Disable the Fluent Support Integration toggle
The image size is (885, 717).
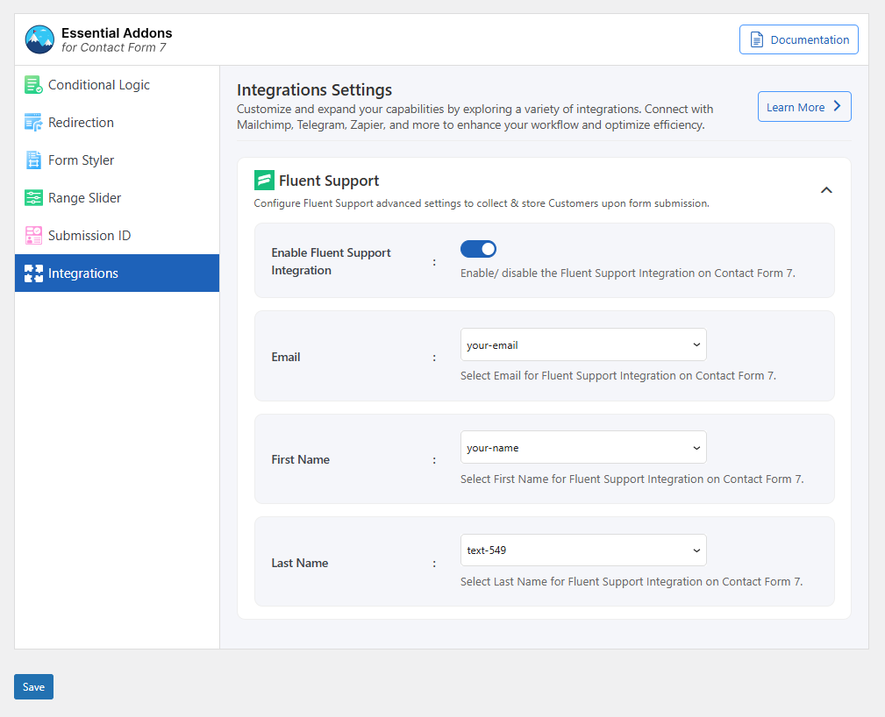pyautogui.click(x=478, y=249)
